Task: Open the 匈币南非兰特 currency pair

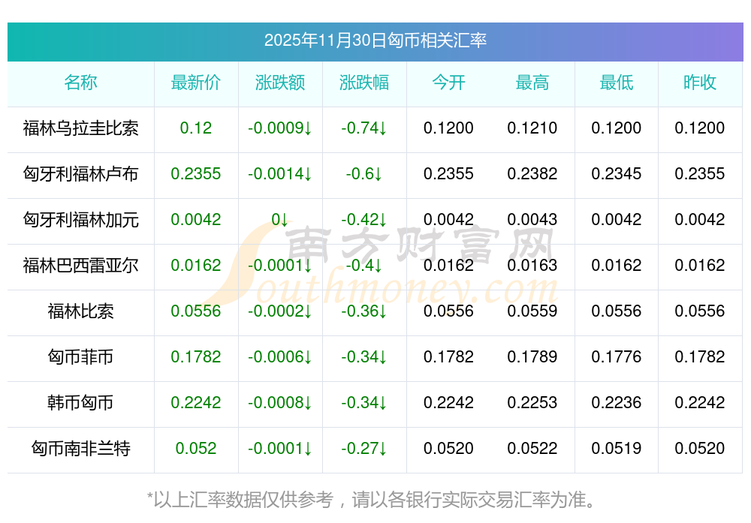Action: click(x=80, y=449)
